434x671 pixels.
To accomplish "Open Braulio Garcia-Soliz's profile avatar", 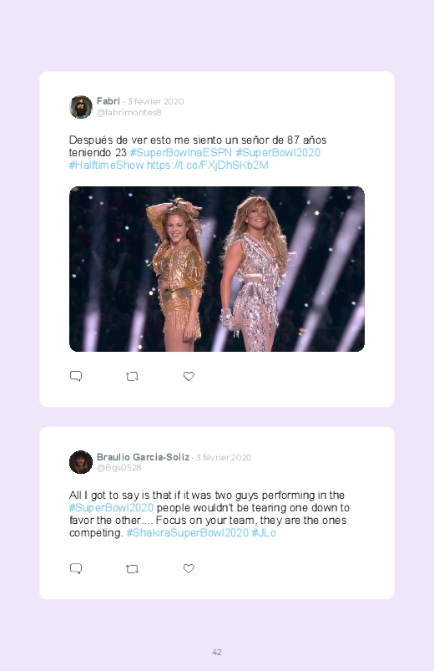I will 81,462.
